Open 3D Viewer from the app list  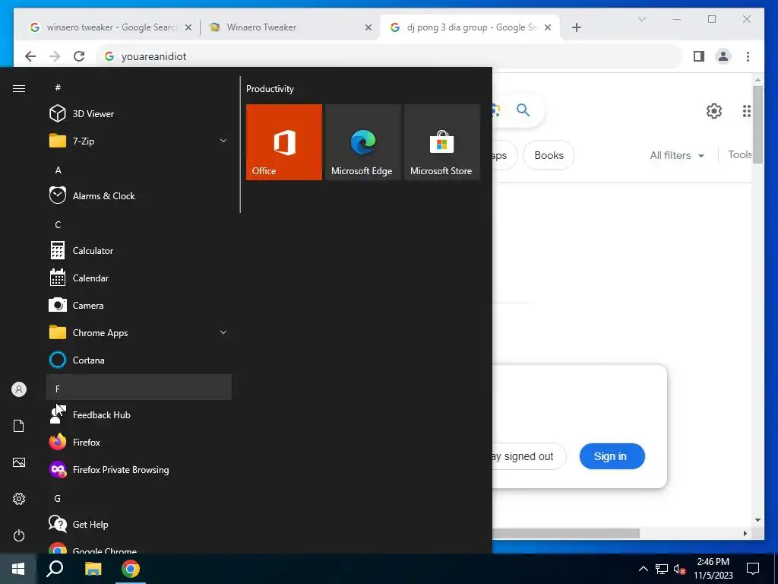(x=139, y=114)
